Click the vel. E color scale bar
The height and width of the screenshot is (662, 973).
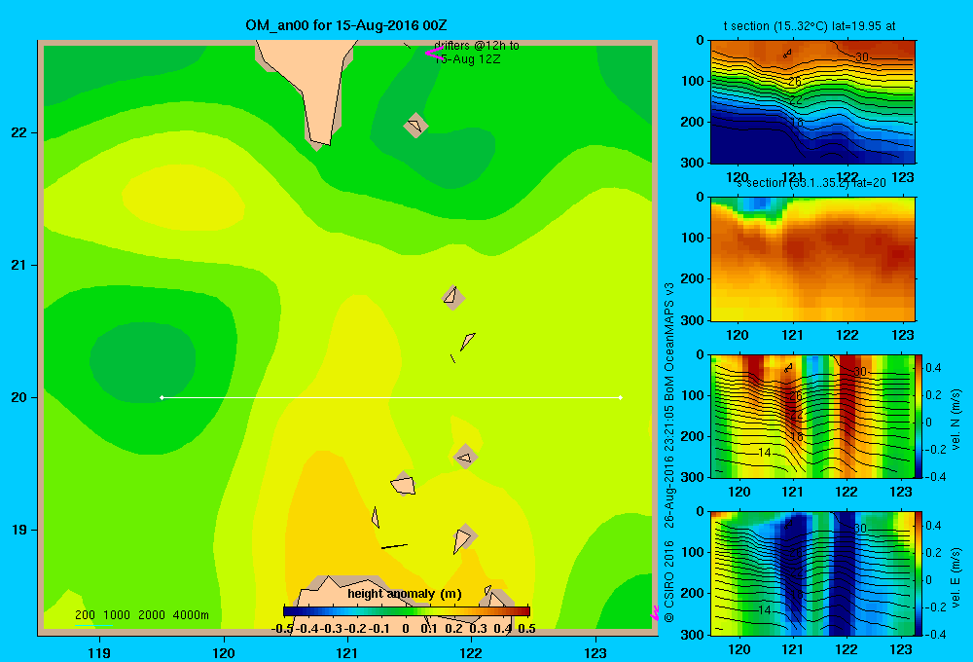918,573
